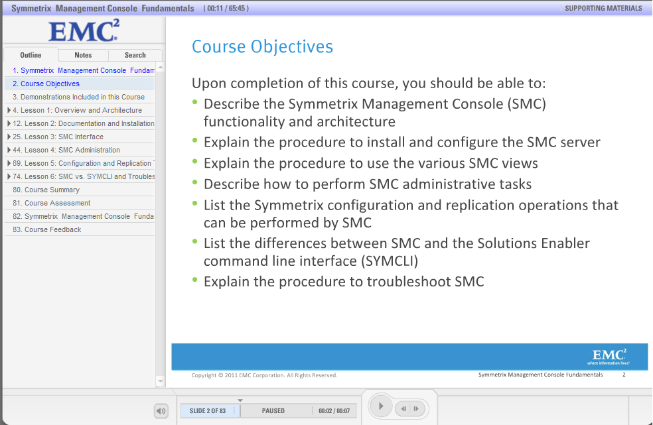Click the bullet about troubleshooting SMC

pos(344,282)
